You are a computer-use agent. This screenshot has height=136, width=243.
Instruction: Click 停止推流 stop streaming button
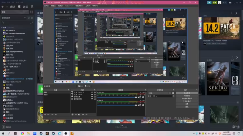(187, 93)
